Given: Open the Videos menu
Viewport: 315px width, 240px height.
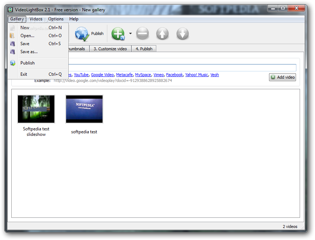Looking at the screenshot, I should 36,19.
